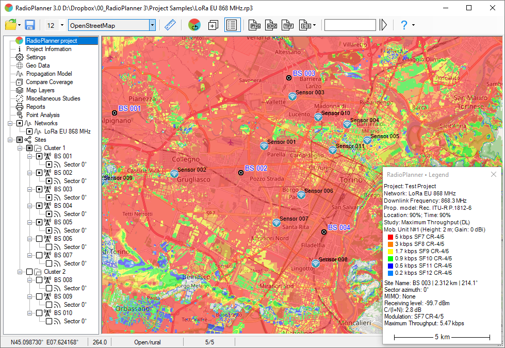Click the BS 003 base station marker on the map

(289, 77)
